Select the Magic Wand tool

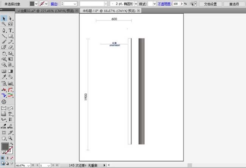(x=4, y=24)
